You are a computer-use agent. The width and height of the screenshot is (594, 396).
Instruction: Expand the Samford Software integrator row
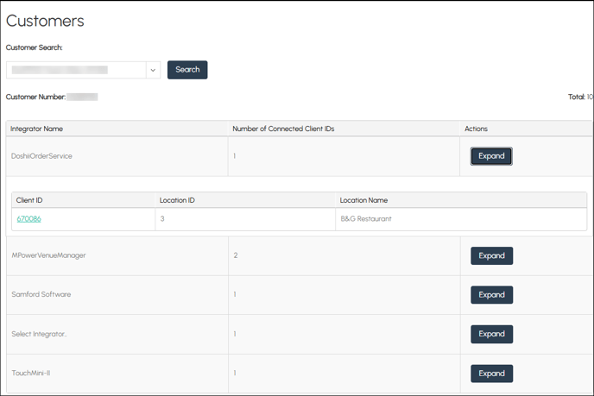click(x=491, y=295)
